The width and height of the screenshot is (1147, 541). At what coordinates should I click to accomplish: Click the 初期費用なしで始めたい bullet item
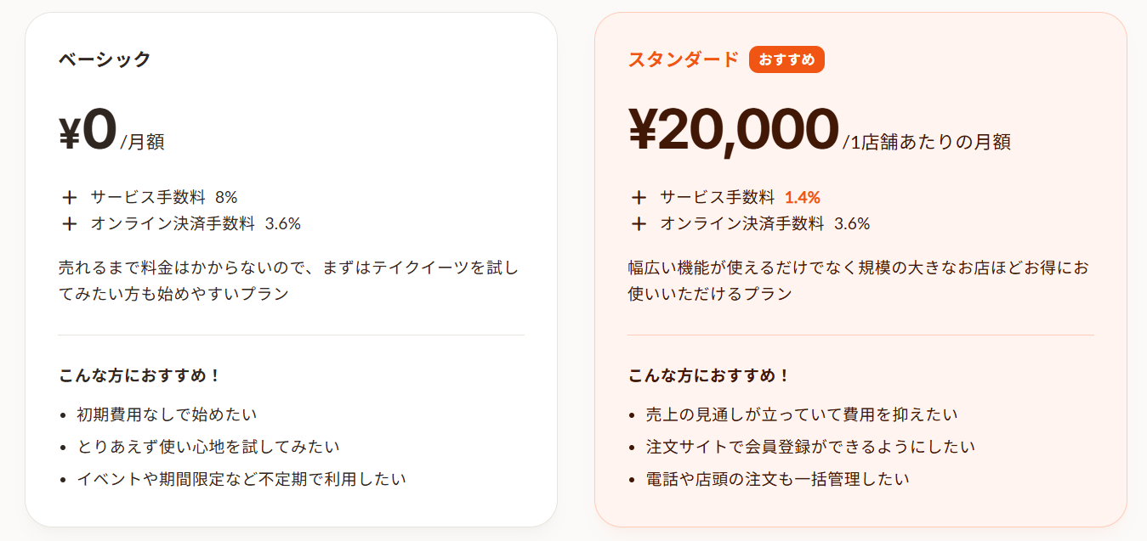coord(167,414)
